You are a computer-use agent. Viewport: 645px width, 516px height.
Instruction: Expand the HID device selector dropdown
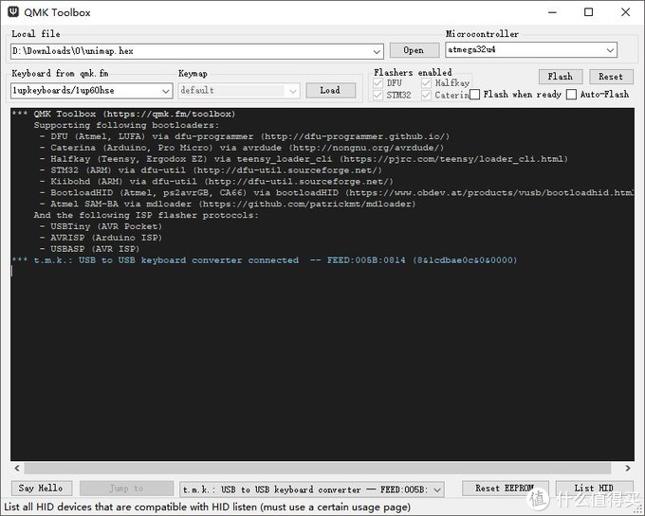[x=437, y=489]
